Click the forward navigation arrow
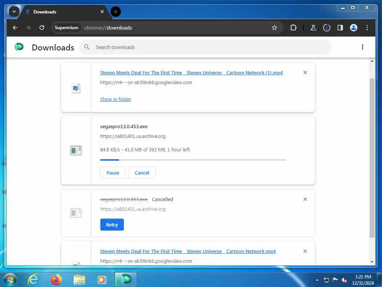This screenshot has width=382, height=287. click(28, 28)
